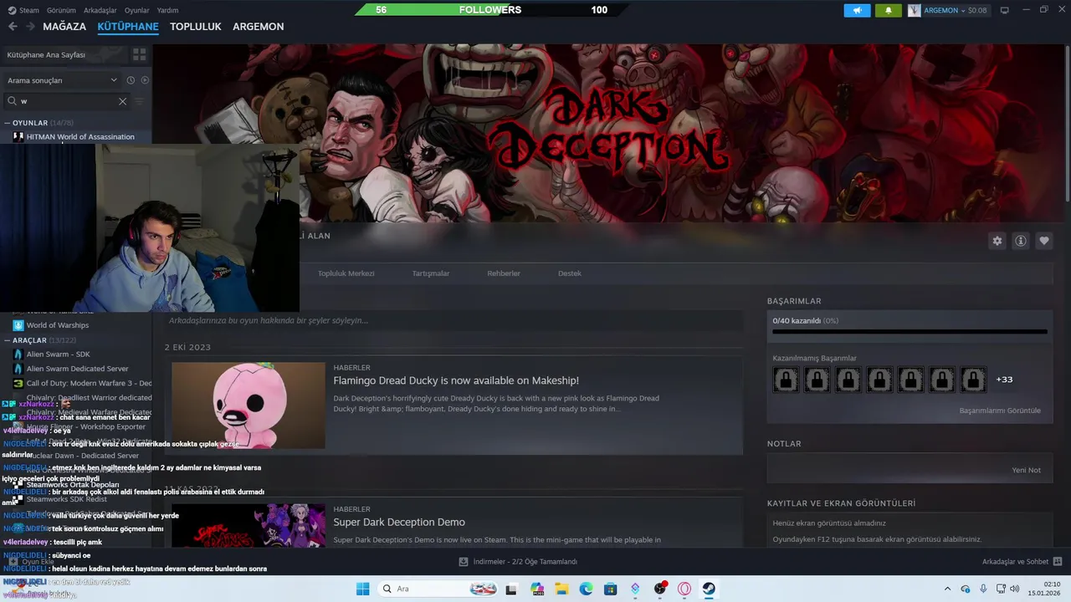The height and width of the screenshot is (602, 1071).
Task: Show game info icon
Action: pos(1021,241)
